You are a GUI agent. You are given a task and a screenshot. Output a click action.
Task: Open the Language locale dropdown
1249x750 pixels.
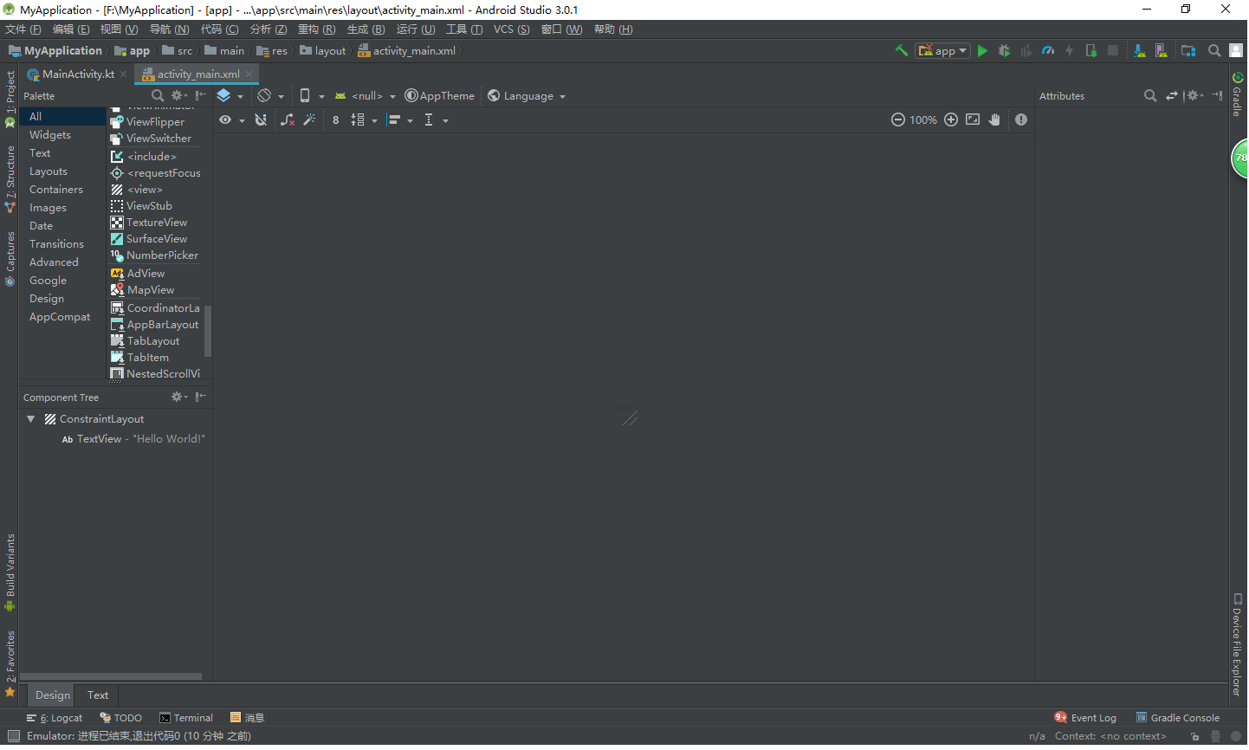click(x=527, y=96)
